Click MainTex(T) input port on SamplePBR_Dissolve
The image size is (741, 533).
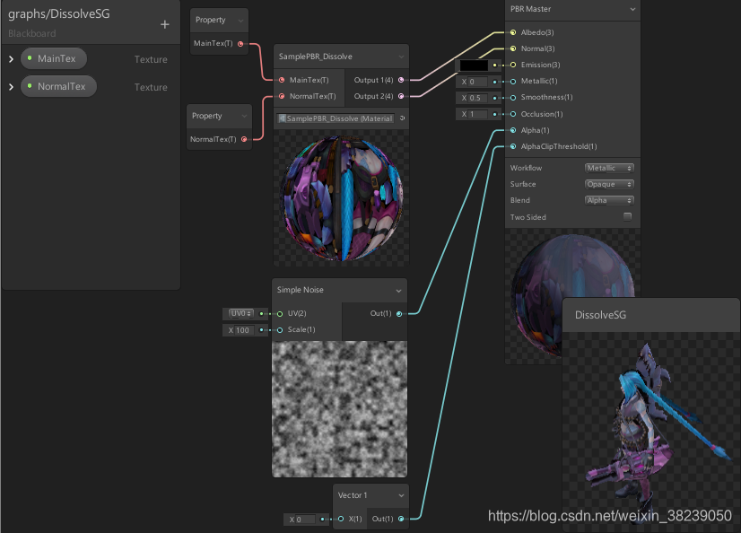pos(282,81)
